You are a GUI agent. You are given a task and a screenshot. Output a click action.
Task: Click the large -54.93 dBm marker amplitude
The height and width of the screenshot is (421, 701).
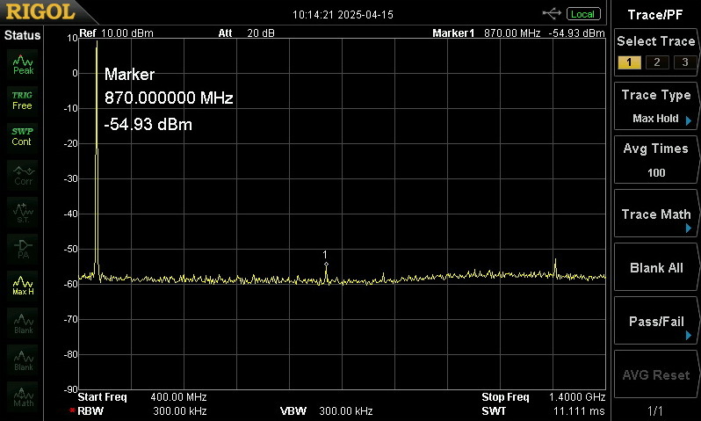tap(148, 124)
